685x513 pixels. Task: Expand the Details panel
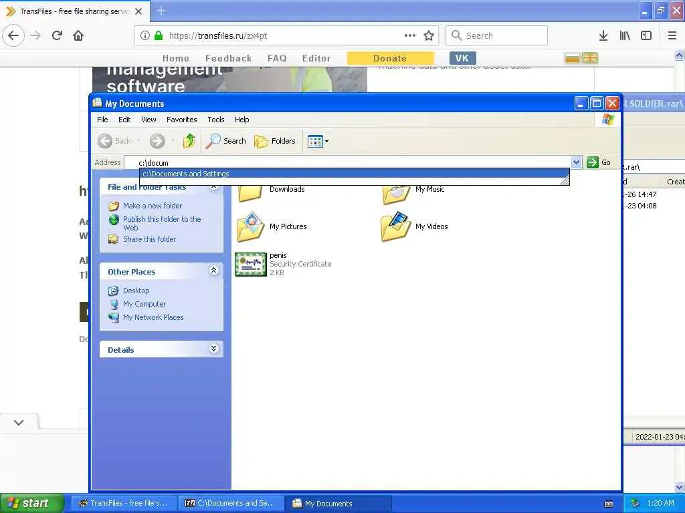(213, 349)
